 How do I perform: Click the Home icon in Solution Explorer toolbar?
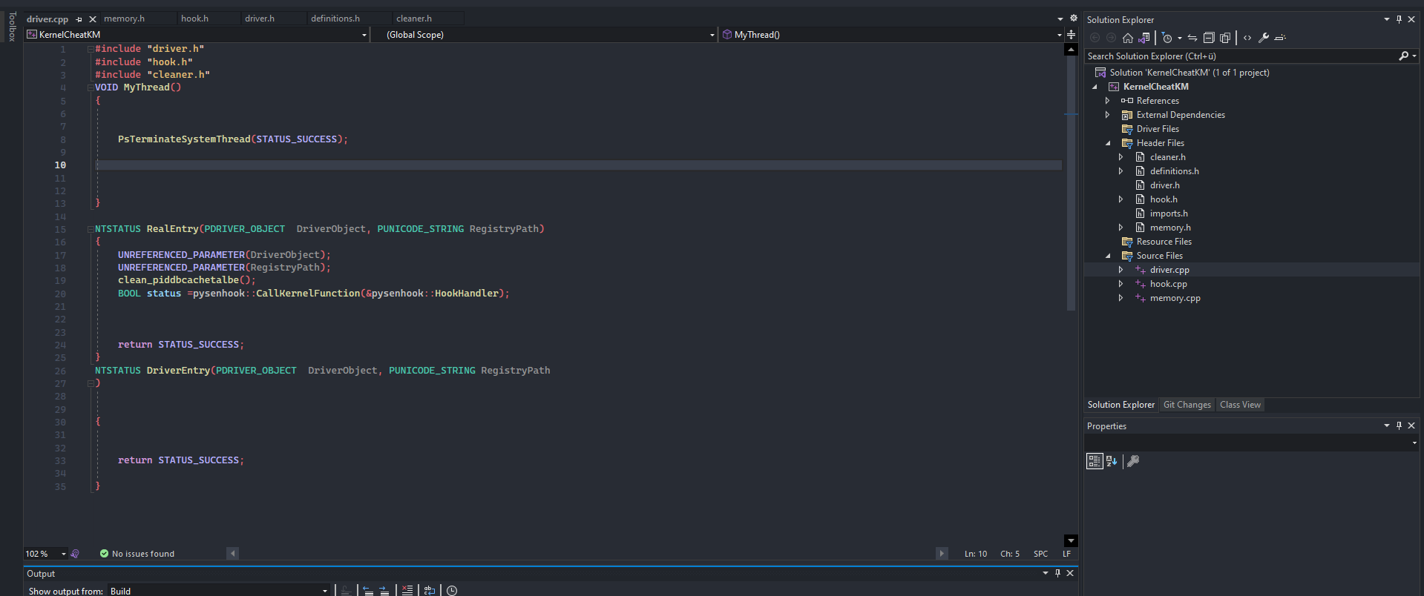pos(1128,38)
